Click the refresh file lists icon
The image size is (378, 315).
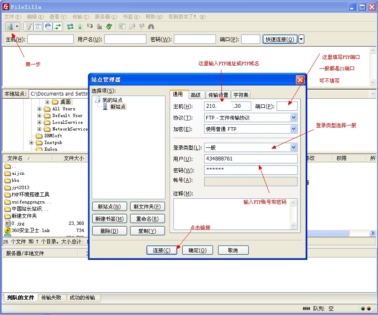(70, 27)
